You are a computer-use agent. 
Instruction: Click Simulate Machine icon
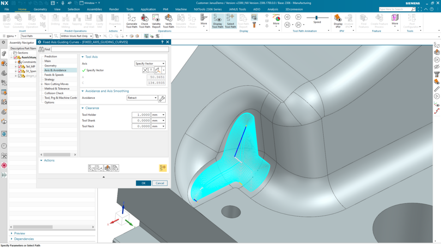tap(181, 18)
